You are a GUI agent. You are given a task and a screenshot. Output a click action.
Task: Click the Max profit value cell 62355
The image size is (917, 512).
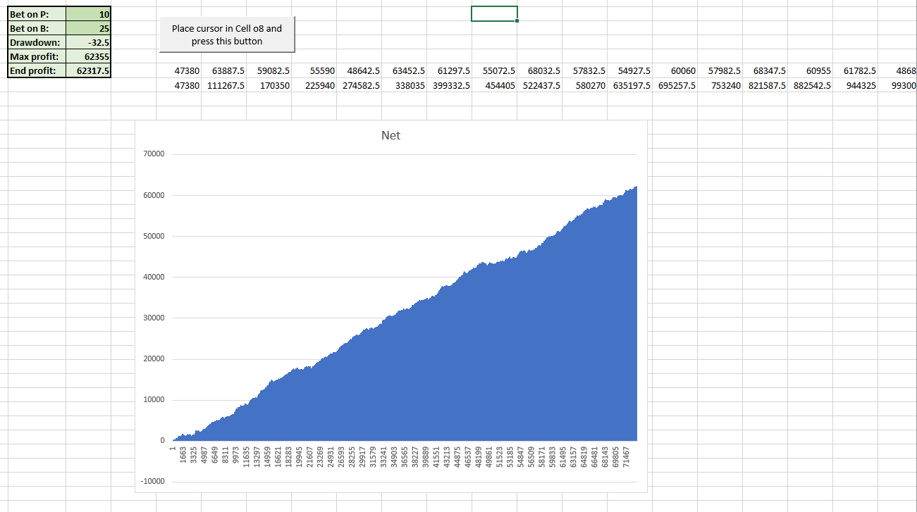[x=88, y=56]
